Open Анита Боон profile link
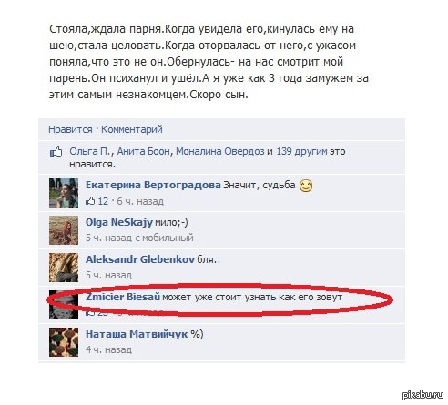Viewport: 448px width, 405px height. click(144, 151)
